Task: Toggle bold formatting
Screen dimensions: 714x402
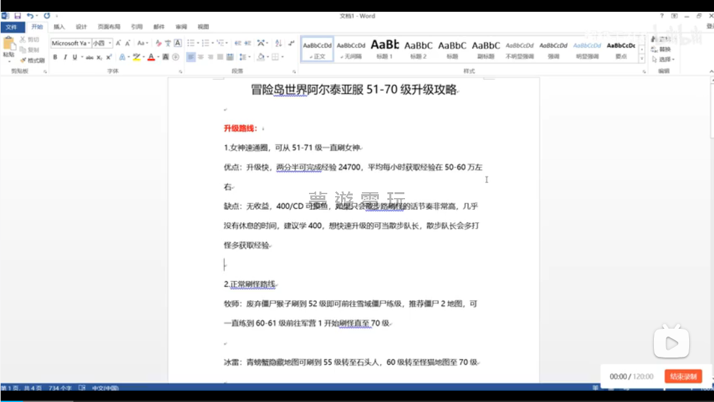Action: tap(56, 58)
